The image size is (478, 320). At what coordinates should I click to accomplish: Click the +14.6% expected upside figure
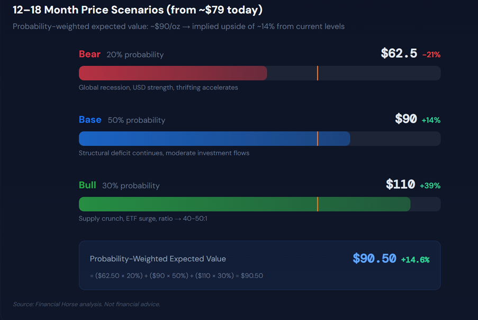pos(415,260)
